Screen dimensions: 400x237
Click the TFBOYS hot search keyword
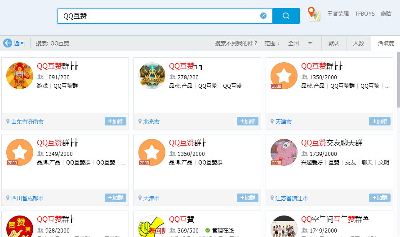tap(364, 14)
